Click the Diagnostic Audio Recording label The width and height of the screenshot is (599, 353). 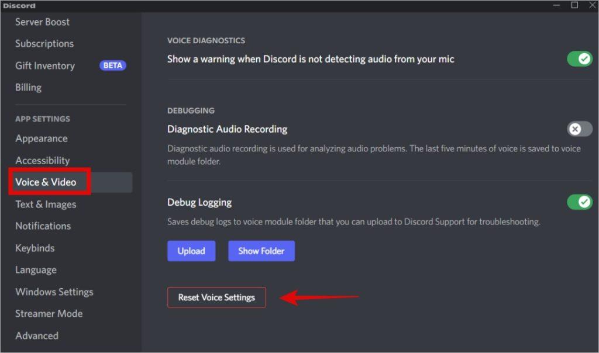[228, 129]
